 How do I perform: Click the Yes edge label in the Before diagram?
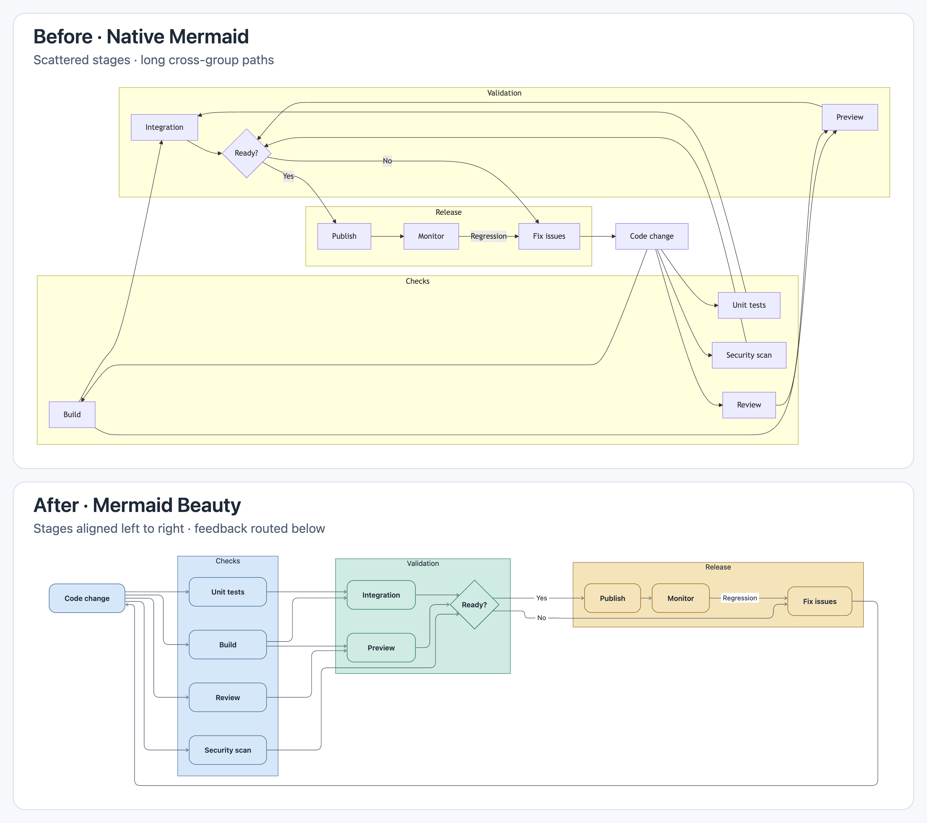click(x=288, y=176)
